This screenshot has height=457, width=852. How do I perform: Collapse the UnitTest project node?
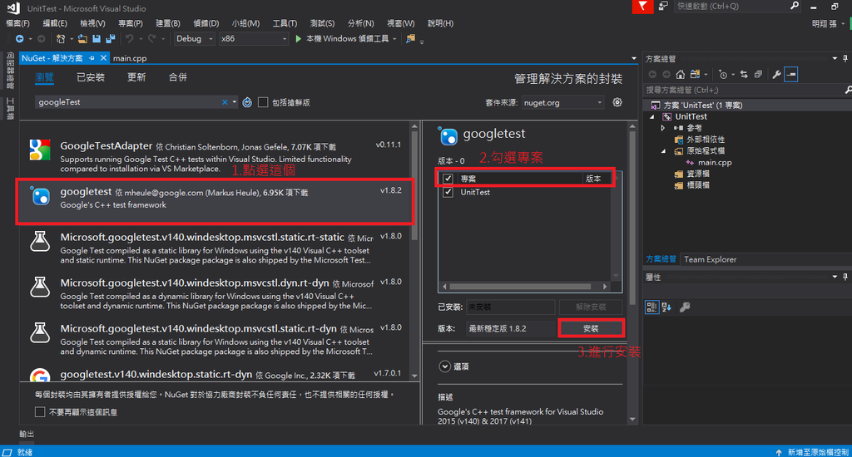point(652,116)
